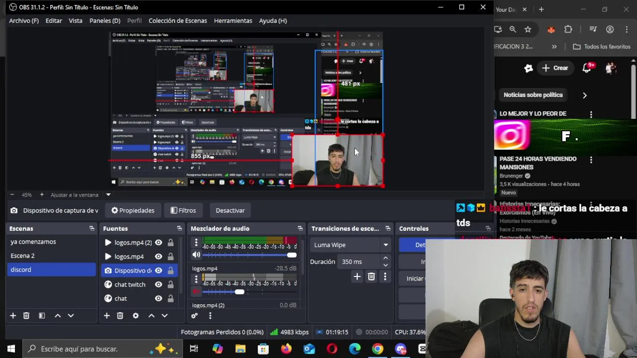Open audio mixer options menu dots
This screenshot has height=358, width=637.
point(210,316)
